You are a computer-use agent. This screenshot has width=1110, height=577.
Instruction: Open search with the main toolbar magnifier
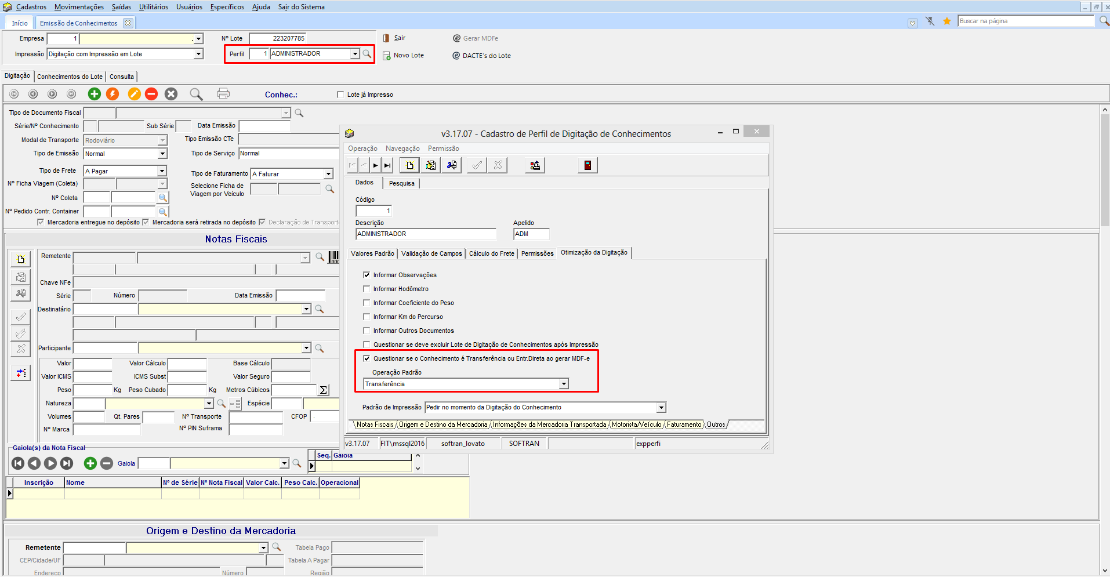(197, 94)
